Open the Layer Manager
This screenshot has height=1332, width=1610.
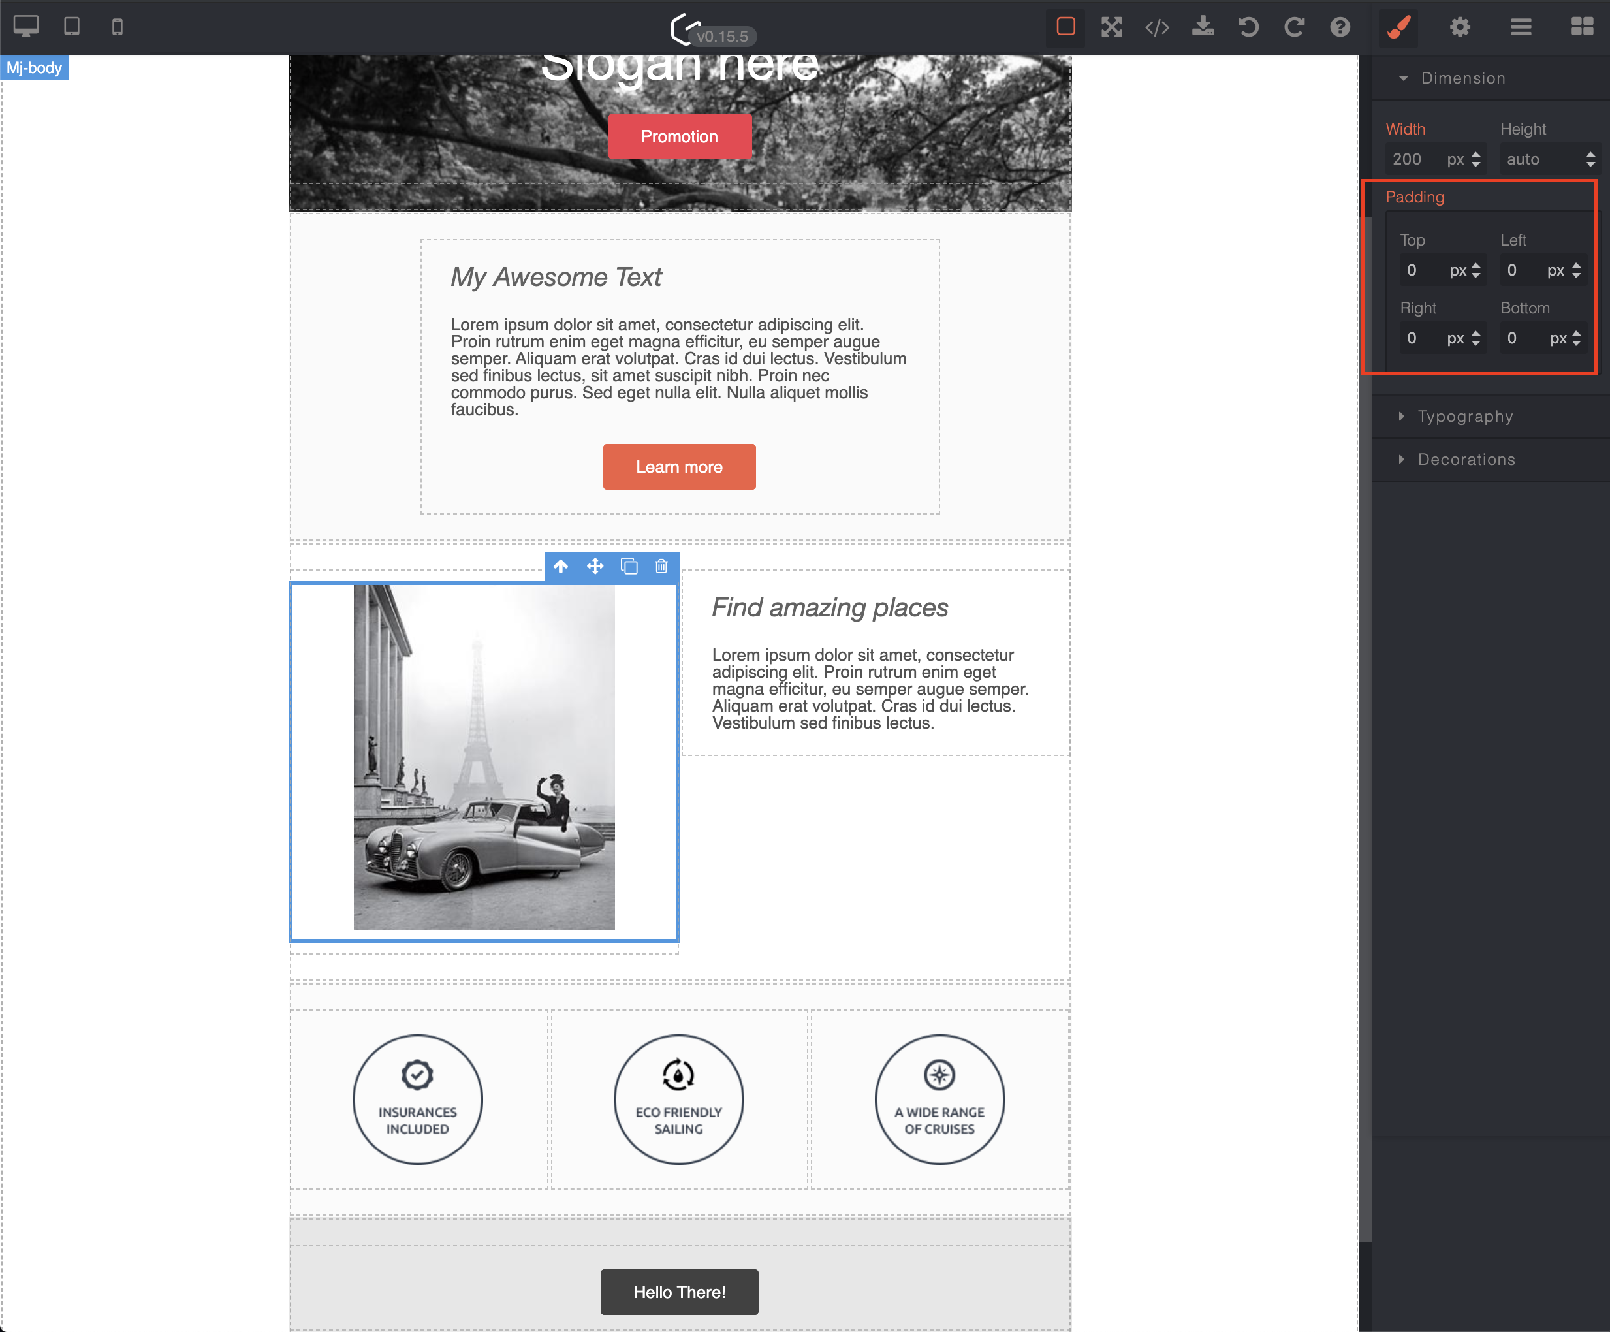click(1521, 27)
